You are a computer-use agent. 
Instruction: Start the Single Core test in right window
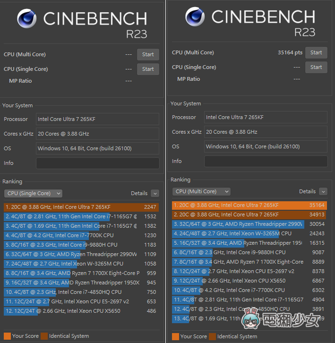point(316,67)
